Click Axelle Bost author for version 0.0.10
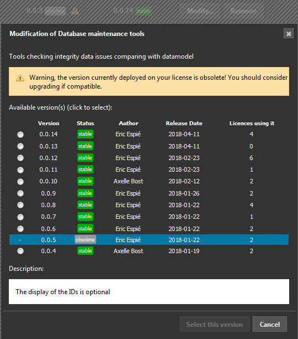This screenshot has height=339, width=298. (128, 181)
